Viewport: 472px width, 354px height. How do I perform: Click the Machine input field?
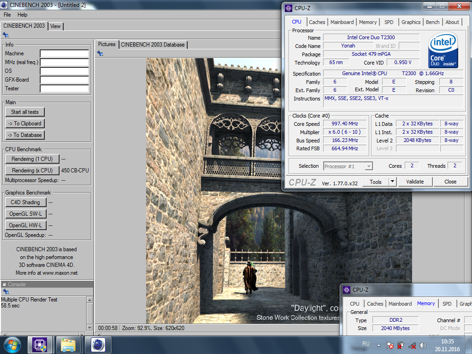(x=65, y=53)
